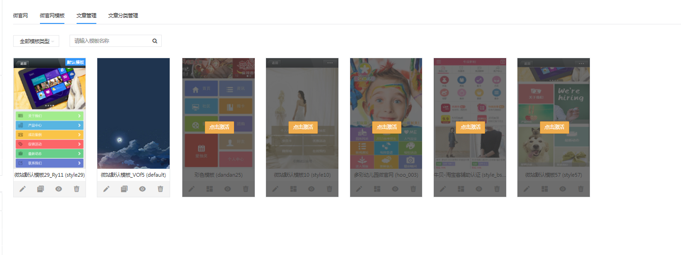Open the 全部模板类型 dropdown
681x255 pixels.
click(36, 41)
